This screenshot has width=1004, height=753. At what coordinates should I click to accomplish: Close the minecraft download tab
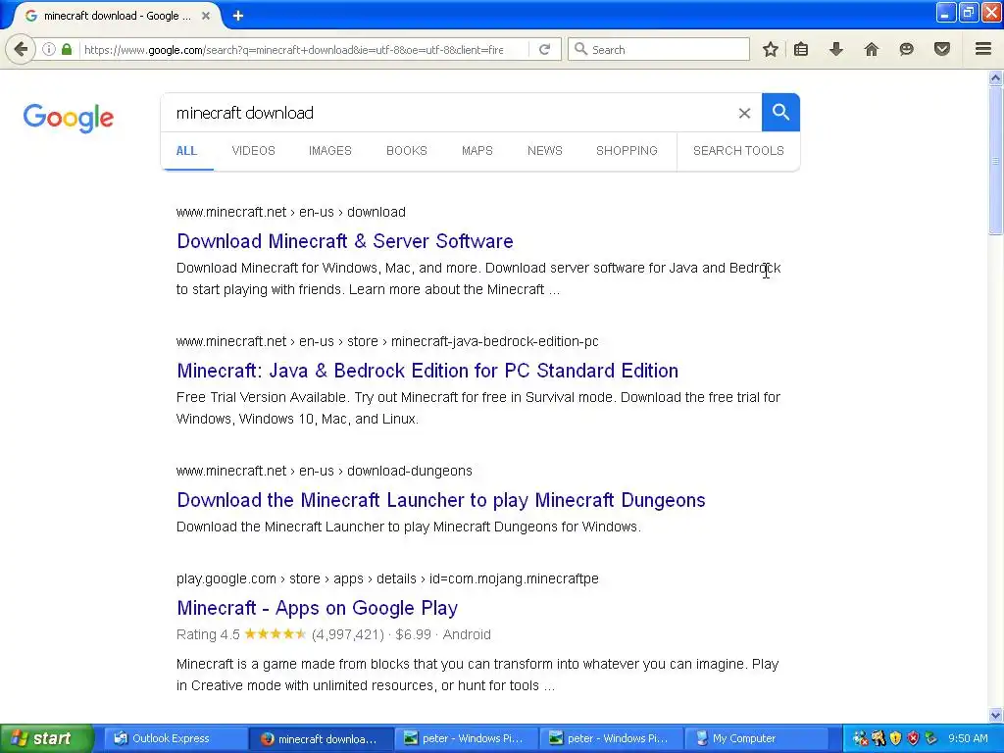(206, 16)
